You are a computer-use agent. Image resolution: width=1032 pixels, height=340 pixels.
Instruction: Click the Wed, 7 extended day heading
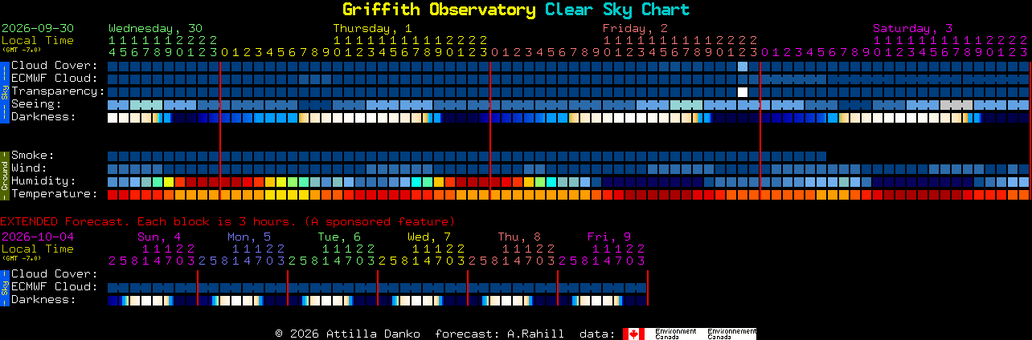click(429, 237)
